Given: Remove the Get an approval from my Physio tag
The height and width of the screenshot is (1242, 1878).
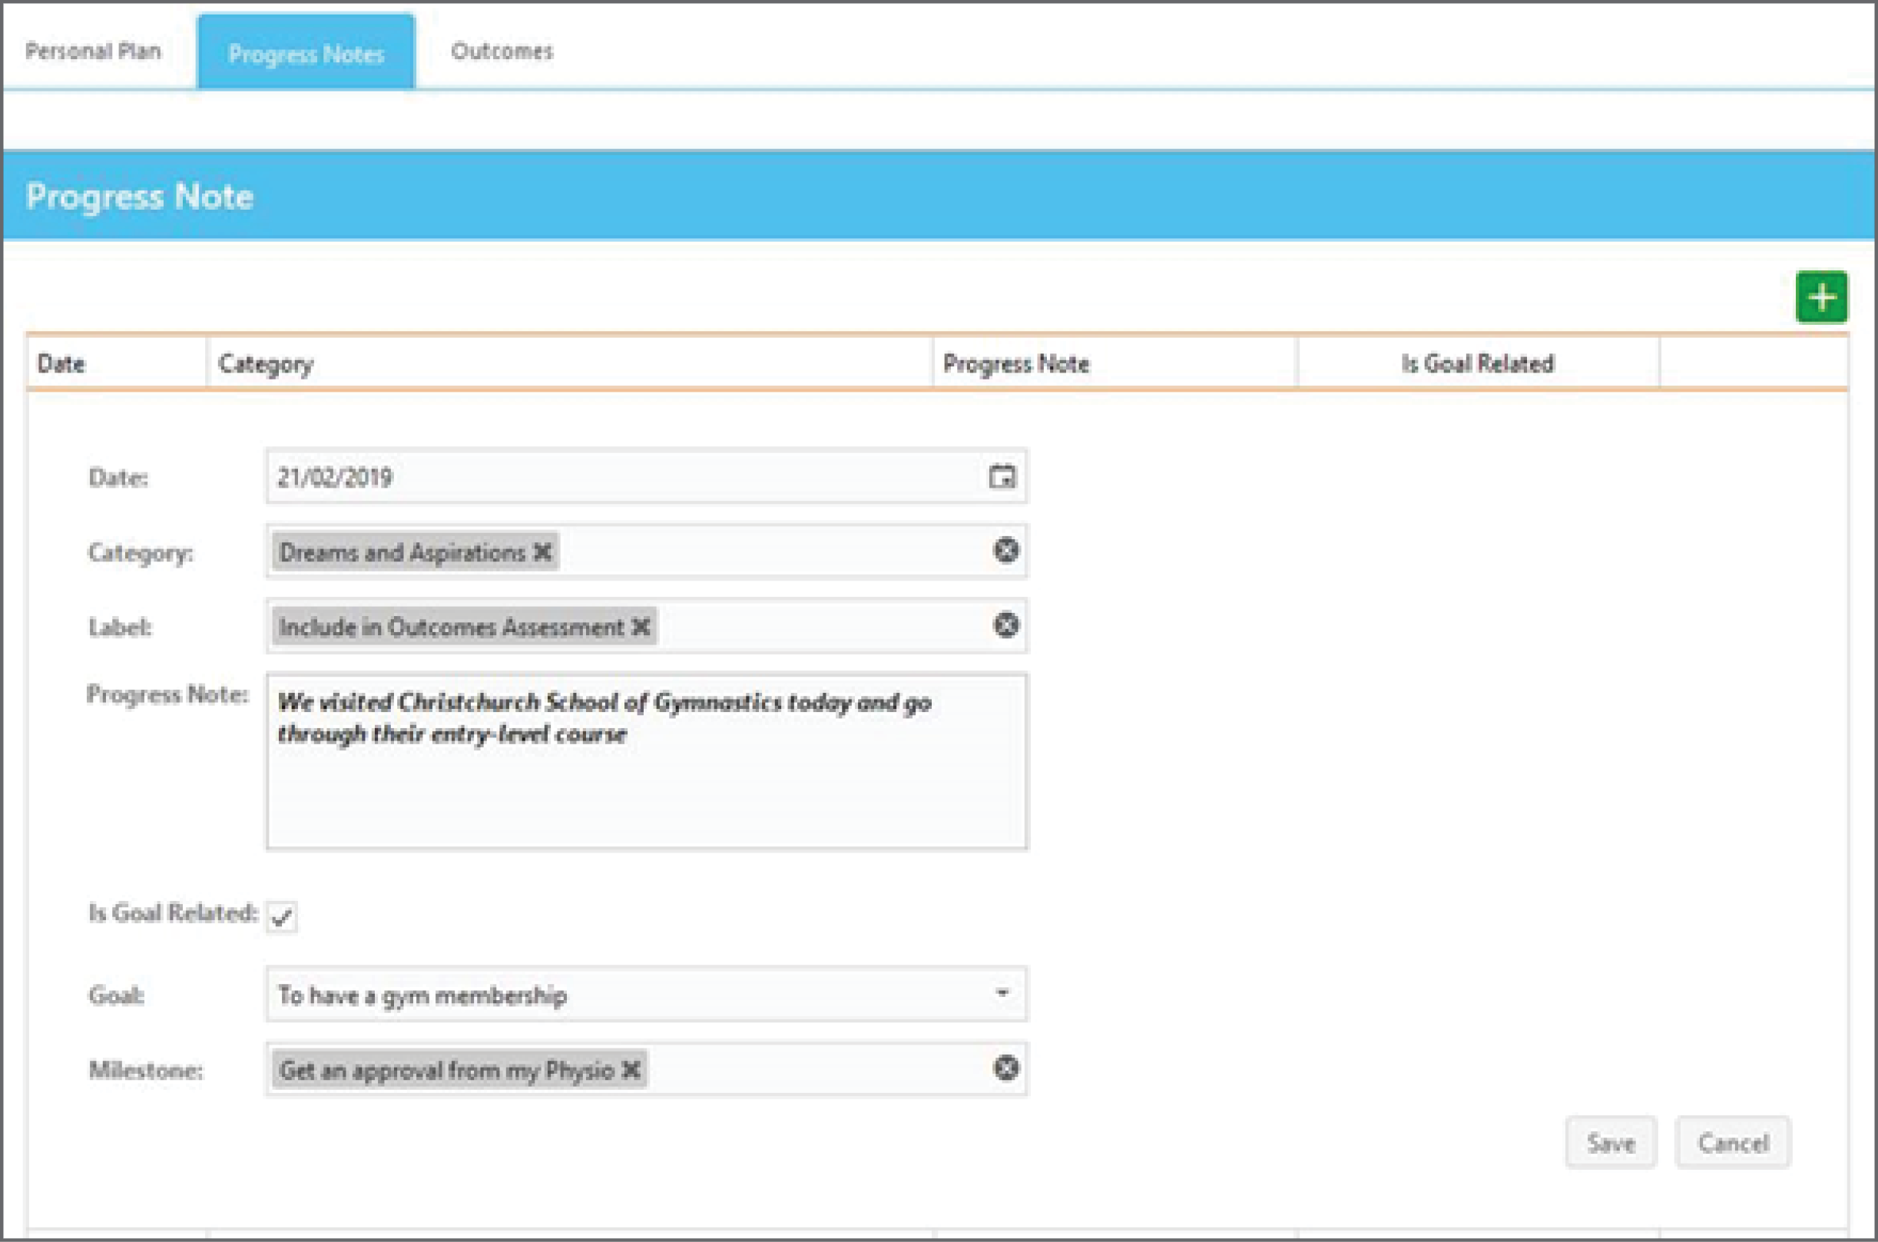Looking at the screenshot, I should tap(631, 1069).
